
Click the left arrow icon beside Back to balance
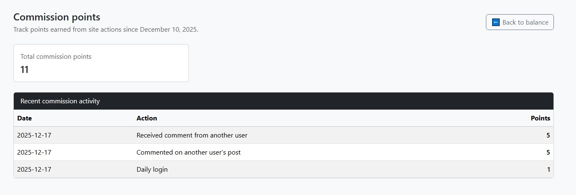pos(496,22)
